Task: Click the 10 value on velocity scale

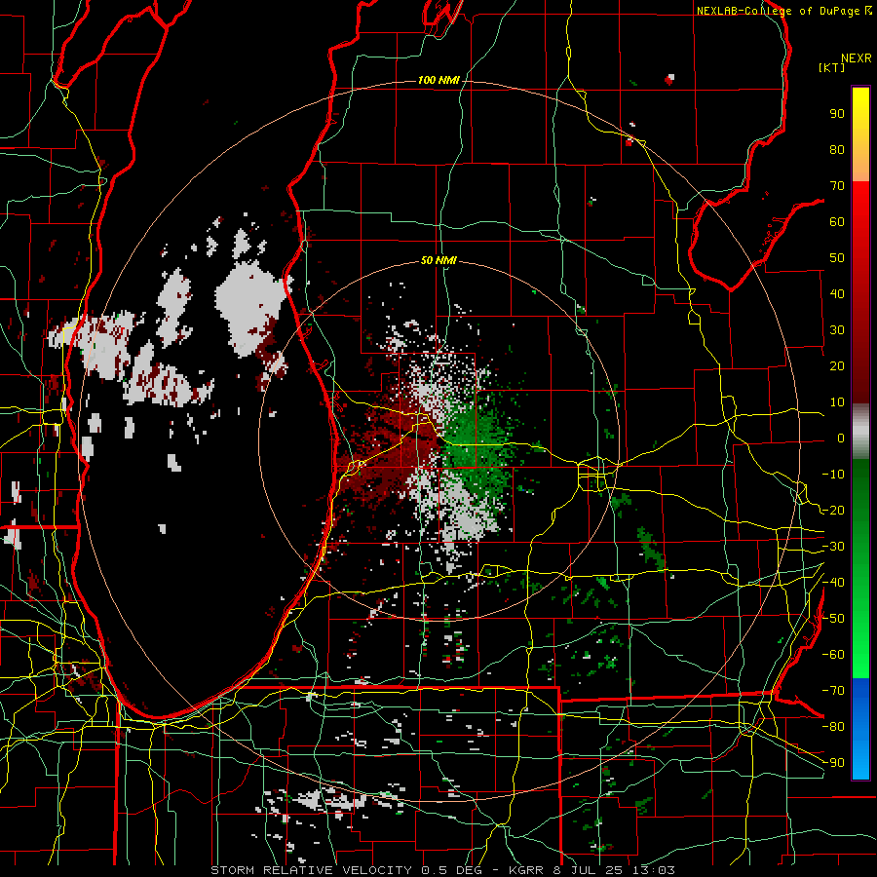Action: 837,402
